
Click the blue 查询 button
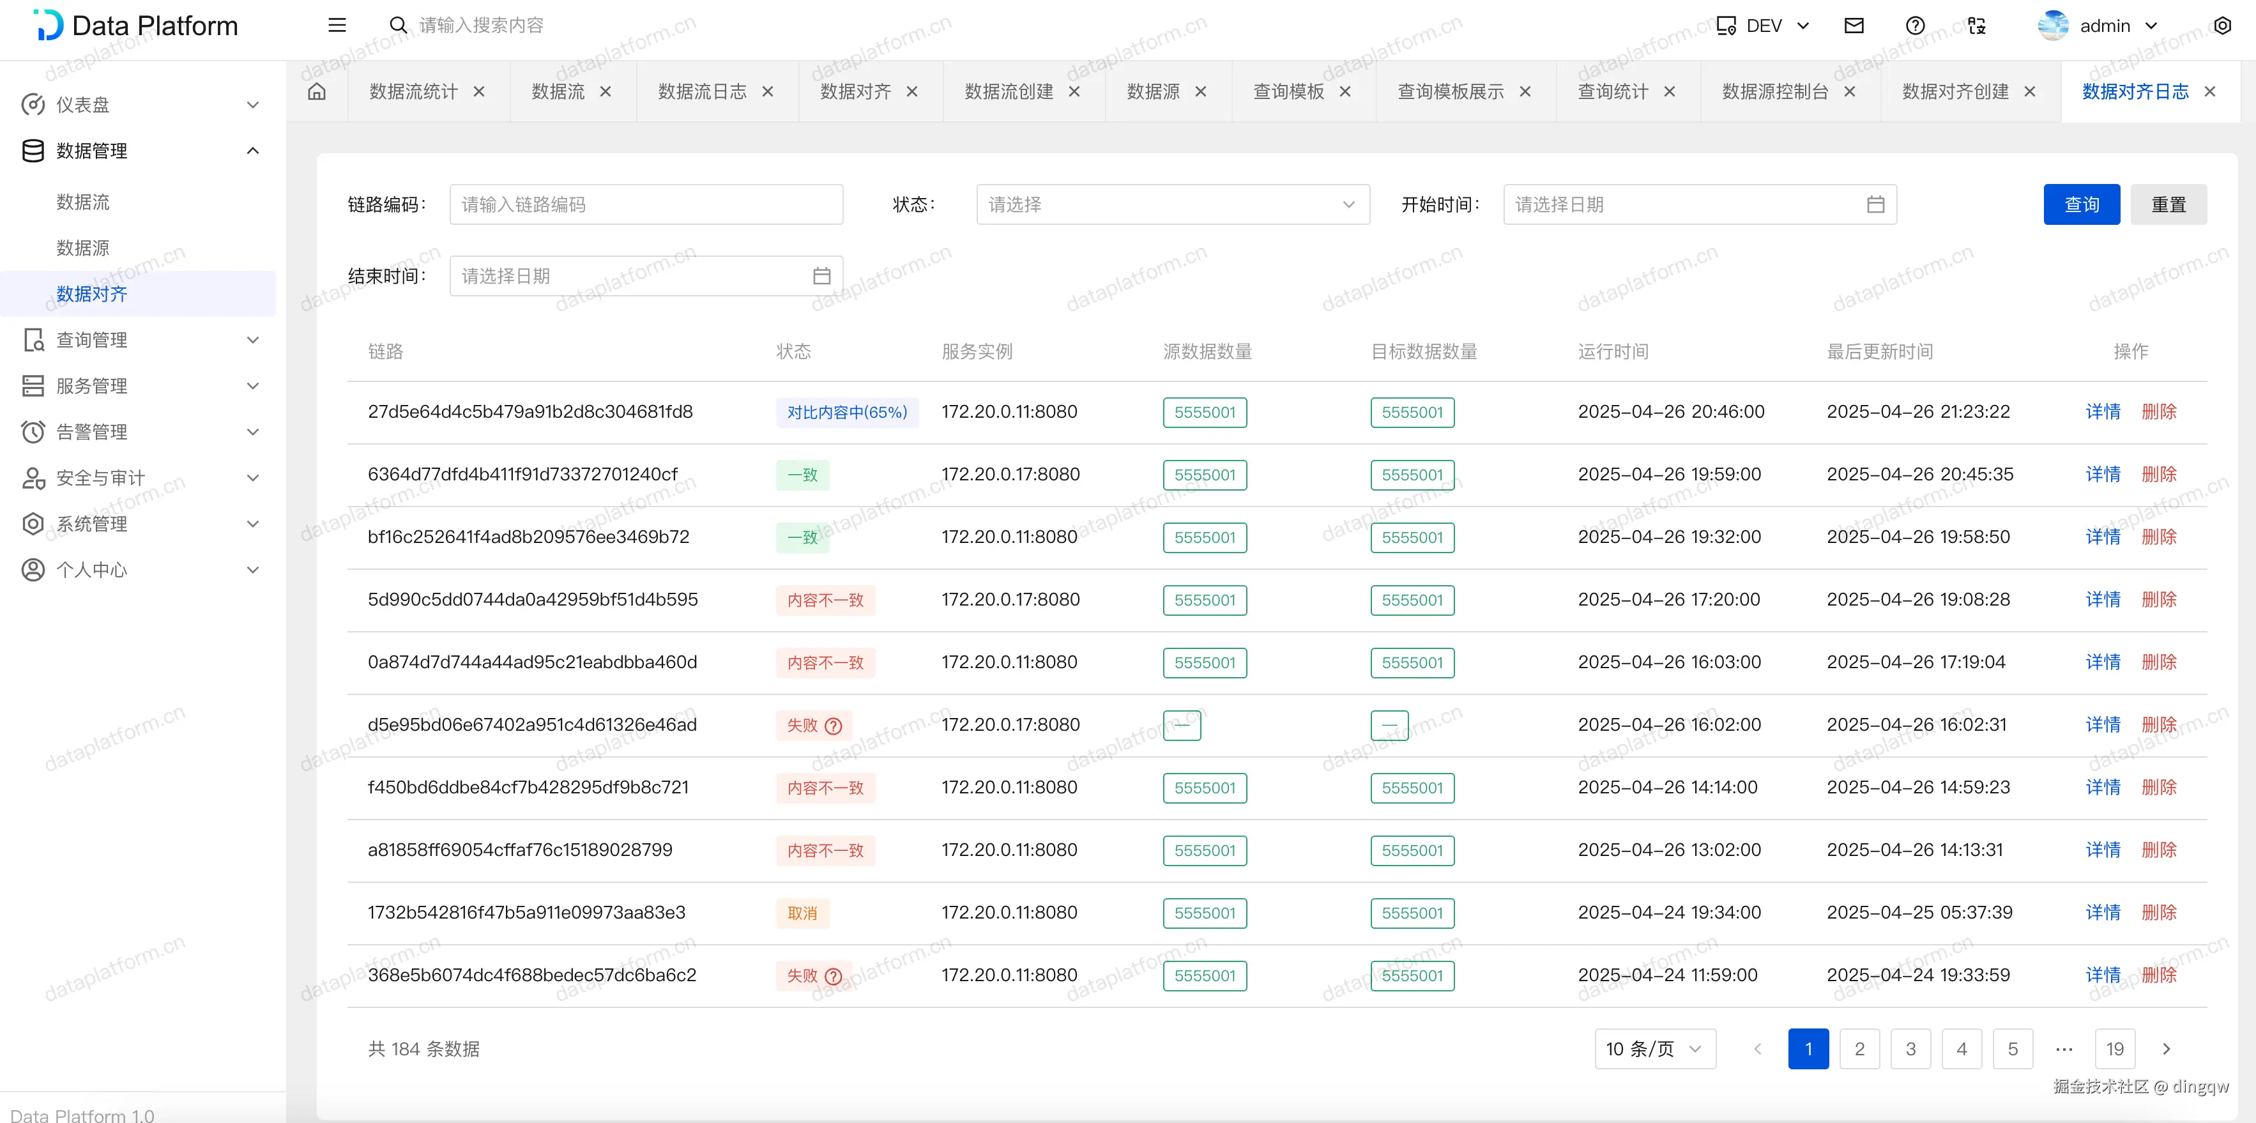2081,204
